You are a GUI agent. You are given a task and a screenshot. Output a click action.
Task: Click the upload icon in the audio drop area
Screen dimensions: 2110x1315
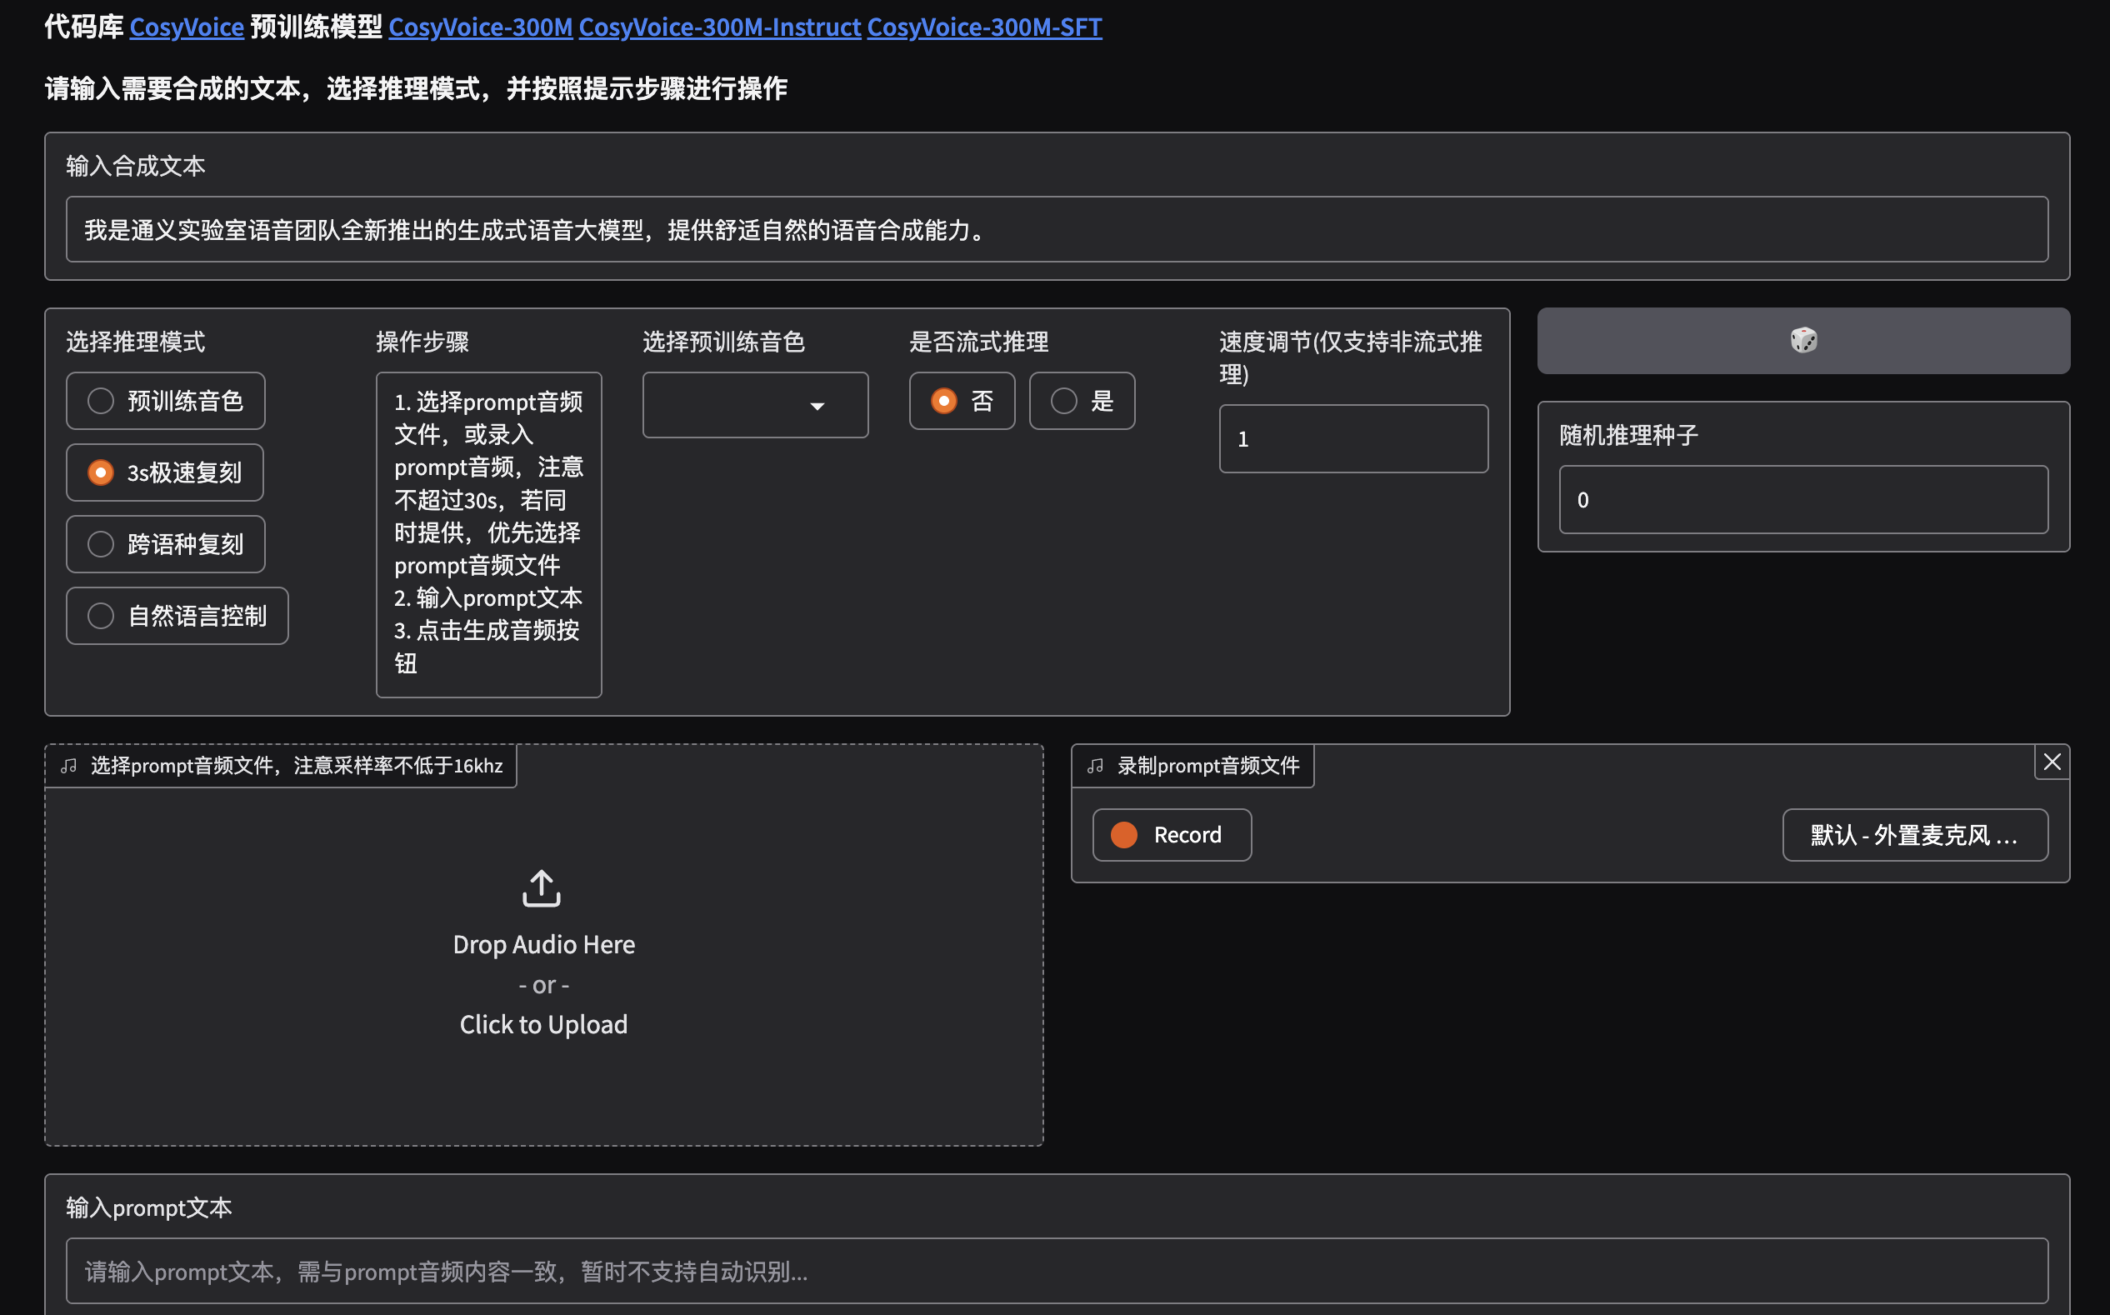click(542, 888)
